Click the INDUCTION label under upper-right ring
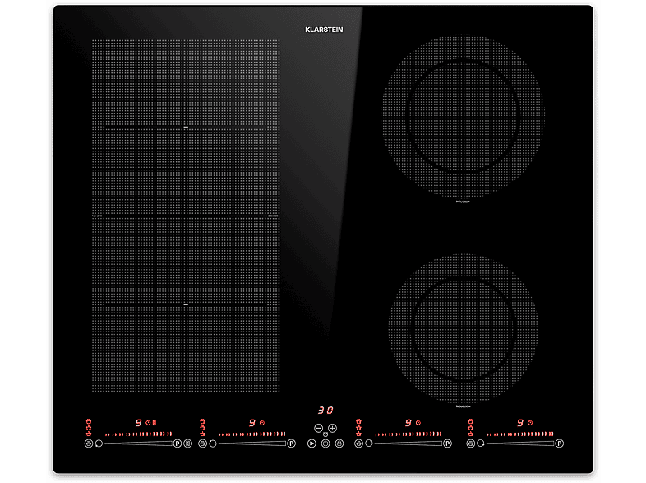 coord(463,202)
